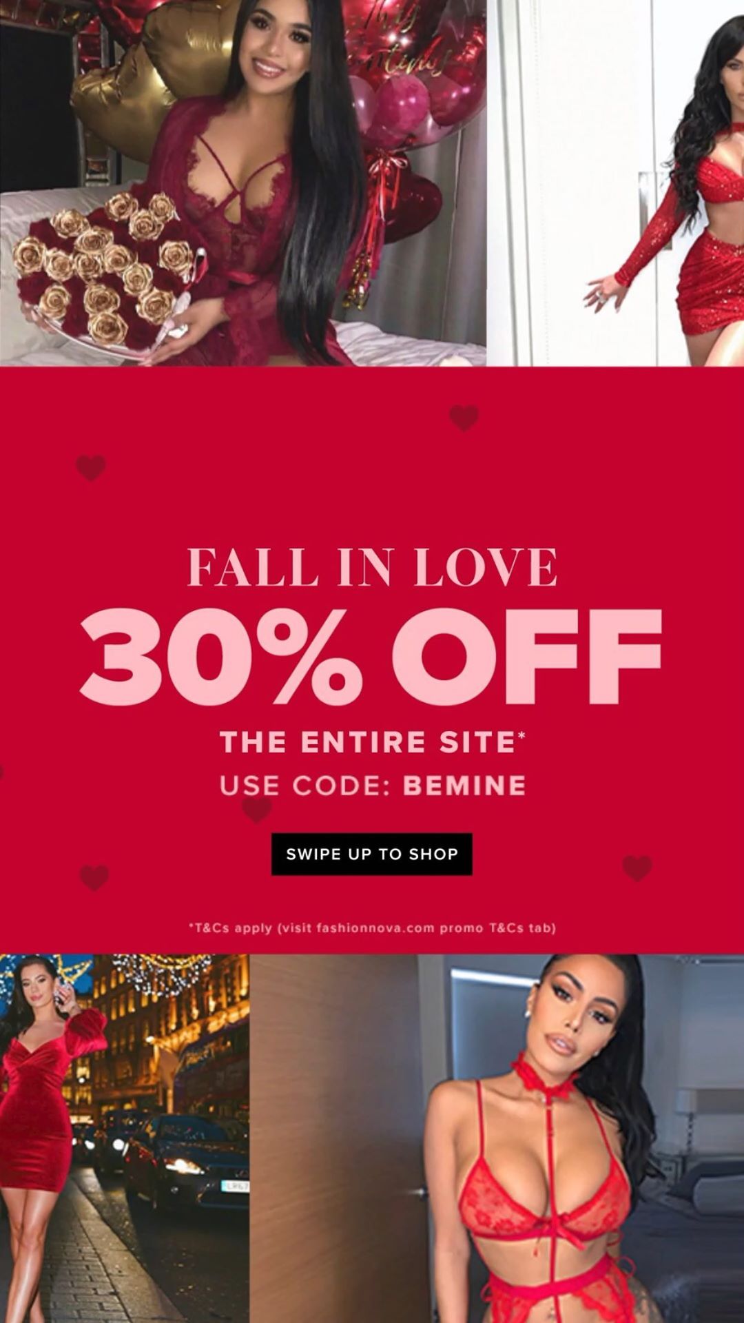Open photo of woman in red sequin set
This screenshot has height=1323, width=744.
[x=615, y=183]
